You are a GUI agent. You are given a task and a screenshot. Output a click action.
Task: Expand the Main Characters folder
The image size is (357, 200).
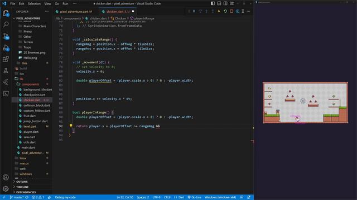point(35,26)
